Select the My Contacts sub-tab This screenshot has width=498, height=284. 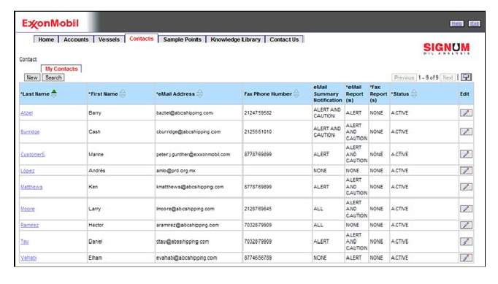pos(61,69)
